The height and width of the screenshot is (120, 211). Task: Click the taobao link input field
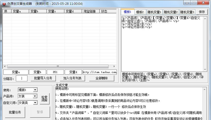[x=100, y=72]
